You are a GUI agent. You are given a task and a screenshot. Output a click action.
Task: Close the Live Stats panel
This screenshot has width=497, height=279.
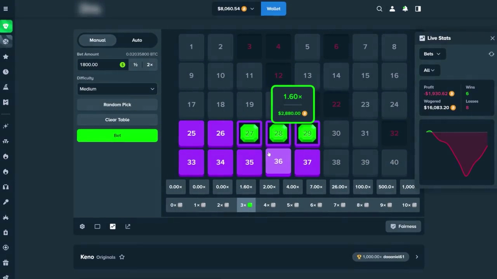coord(492,38)
